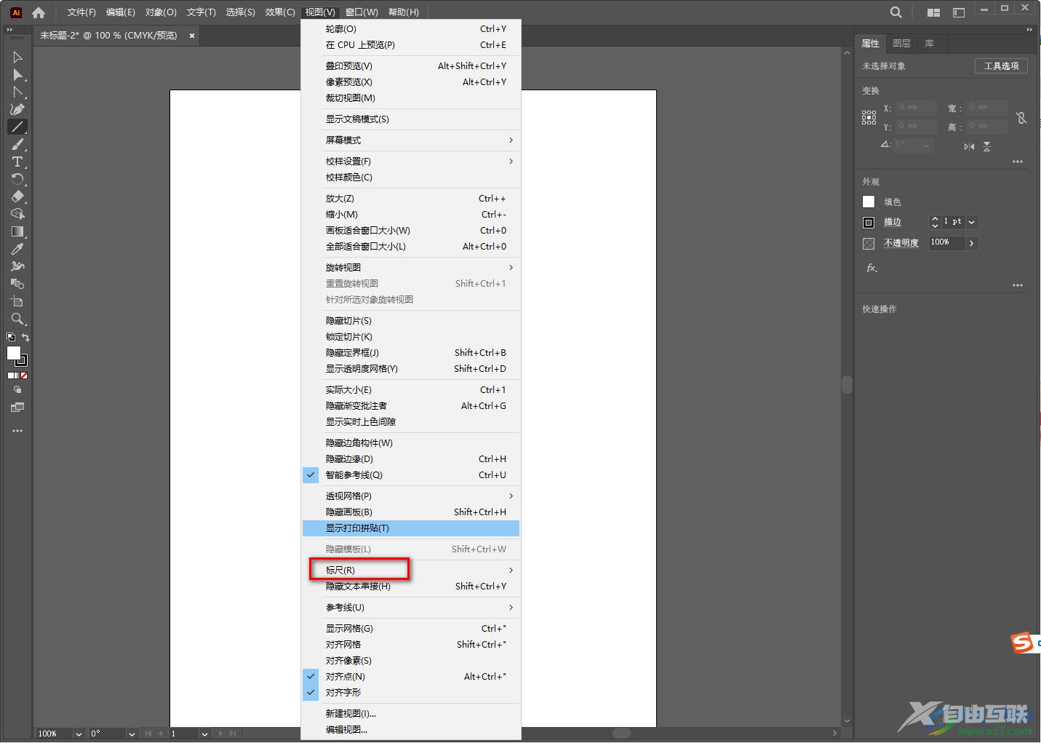This screenshot has height=743, width=1041.
Task: Click the change screen mode icon
Action: [x=17, y=408]
